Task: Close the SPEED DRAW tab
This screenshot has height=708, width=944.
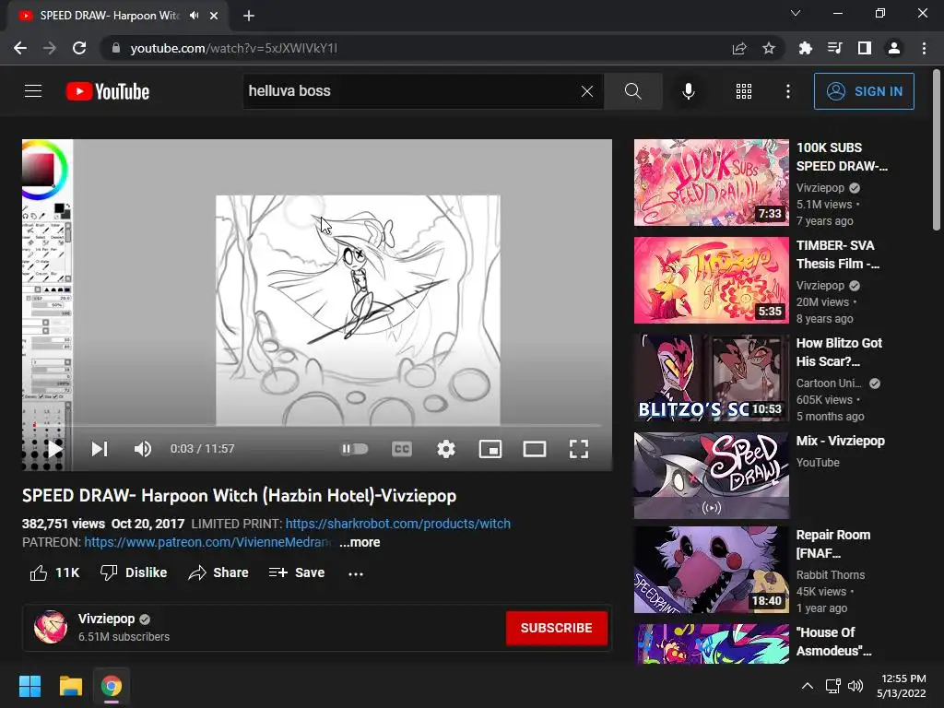Action: [x=214, y=16]
